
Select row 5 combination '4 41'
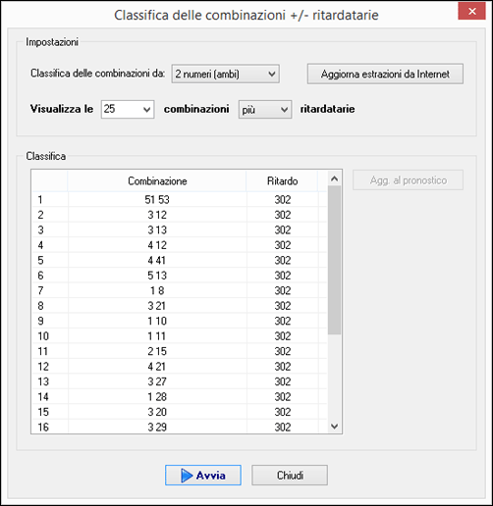157,260
